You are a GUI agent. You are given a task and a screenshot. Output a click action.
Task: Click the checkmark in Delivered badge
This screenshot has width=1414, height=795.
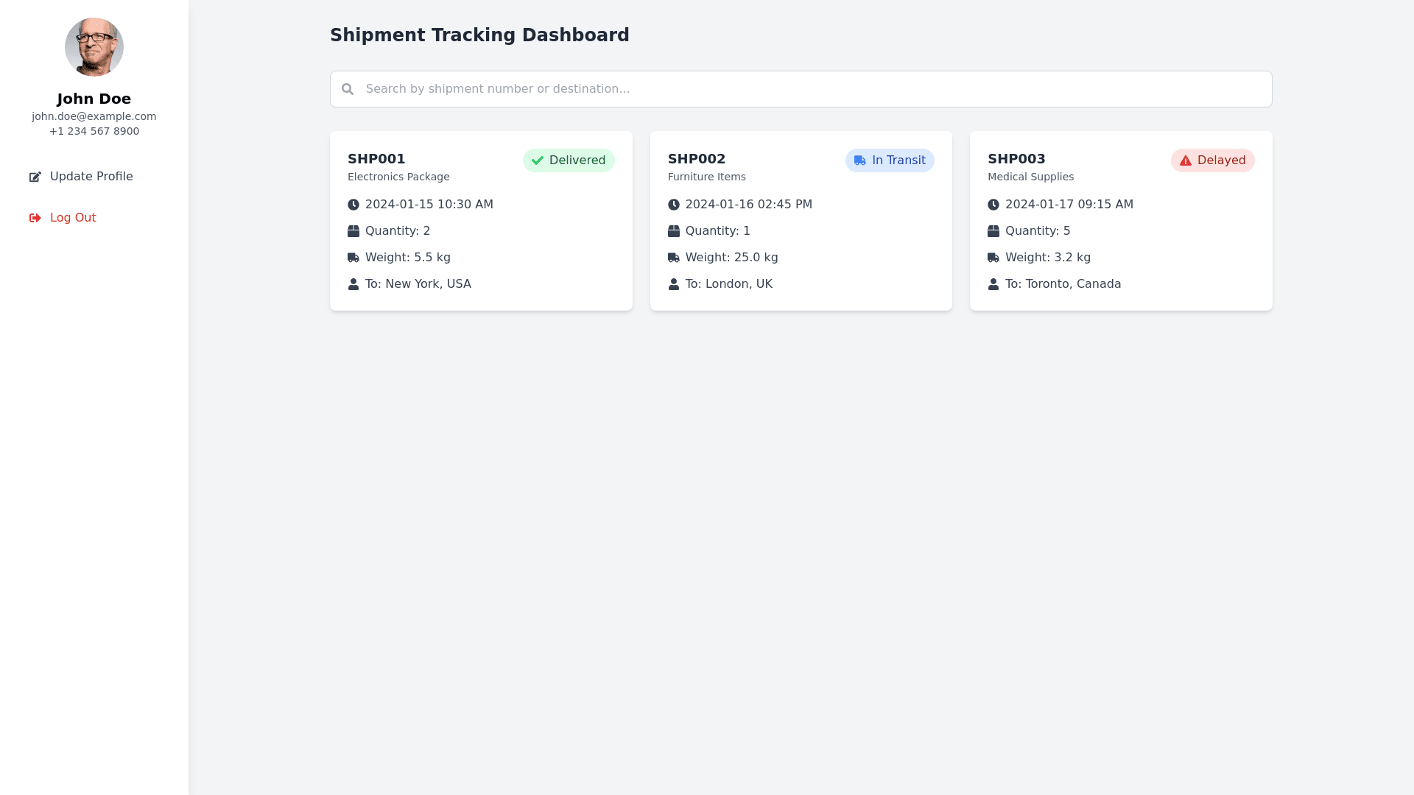538,160
